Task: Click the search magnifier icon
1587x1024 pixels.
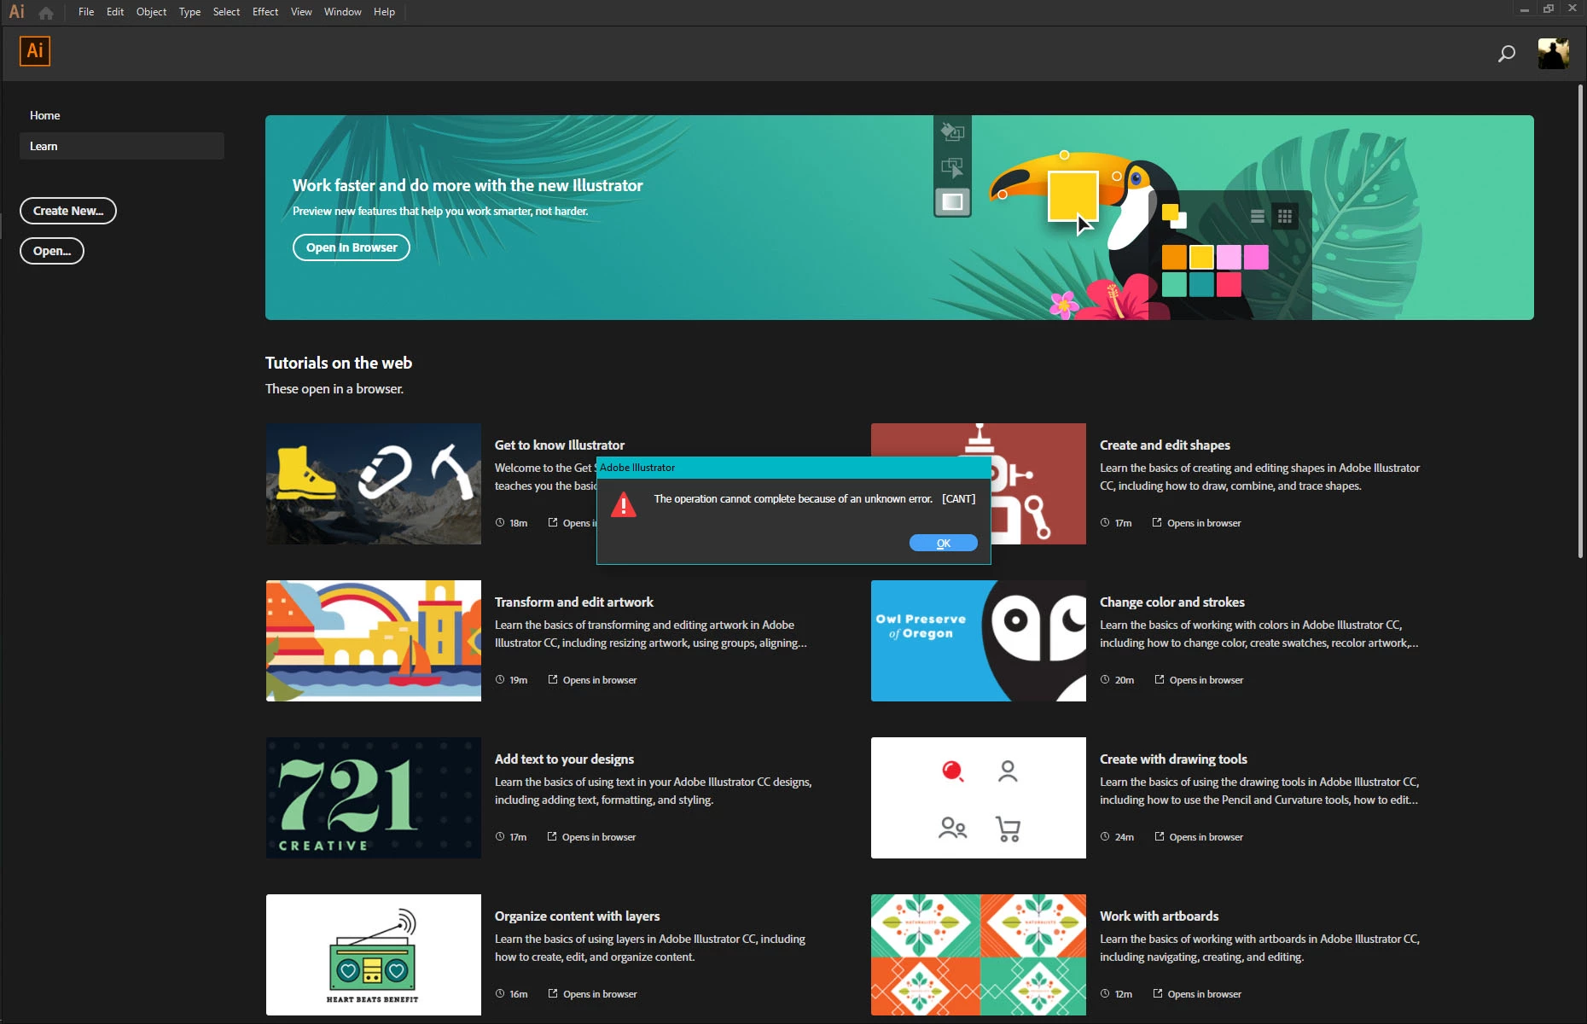Action: point(1507,54)
